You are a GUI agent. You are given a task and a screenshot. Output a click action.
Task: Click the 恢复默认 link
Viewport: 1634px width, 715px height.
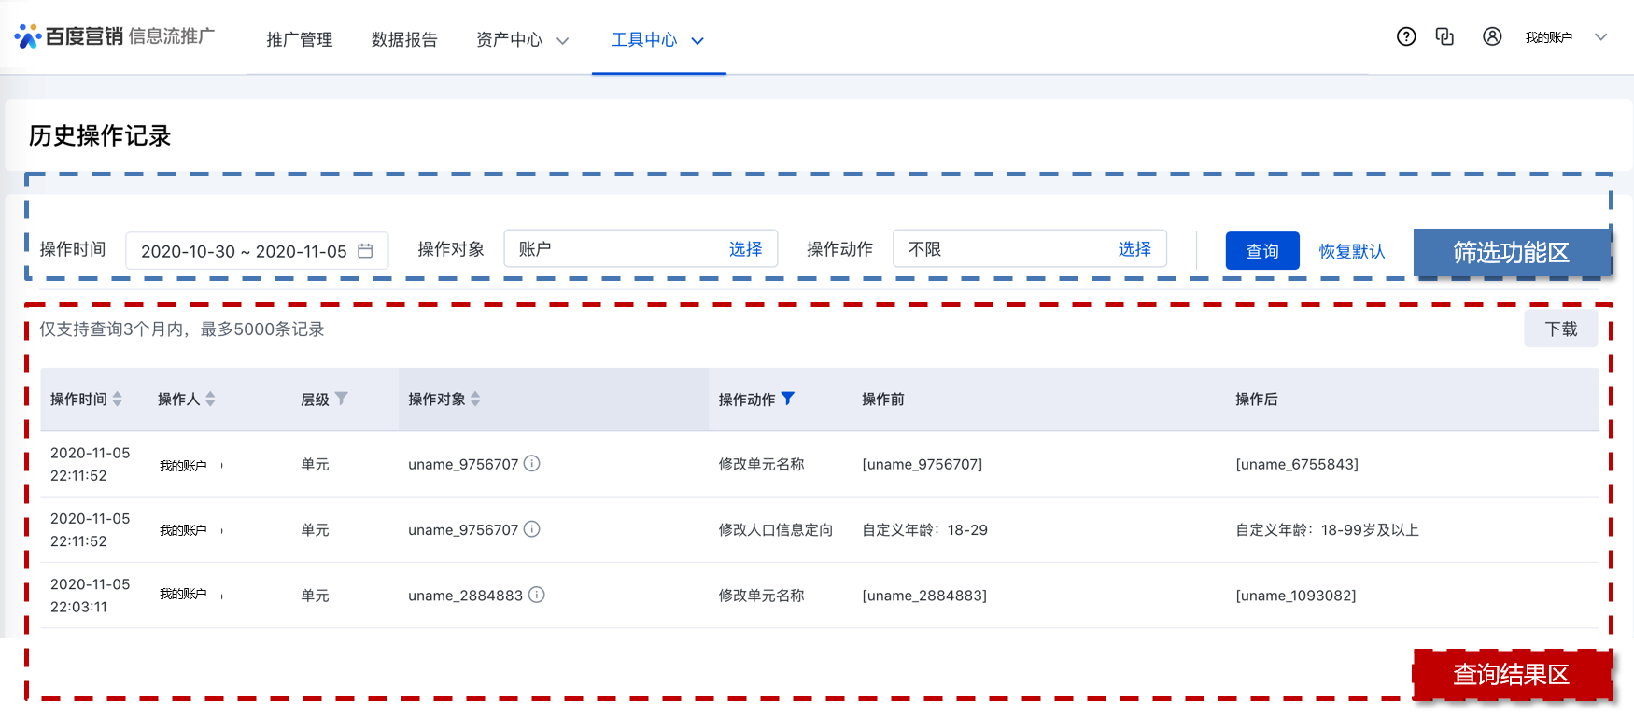(x=1351, y=251)
